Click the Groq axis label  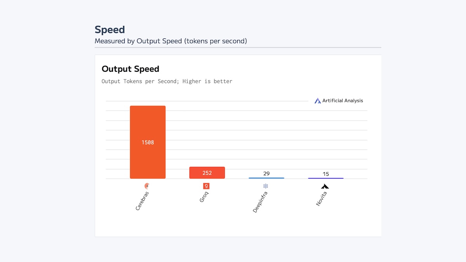(x=204, y=197)
